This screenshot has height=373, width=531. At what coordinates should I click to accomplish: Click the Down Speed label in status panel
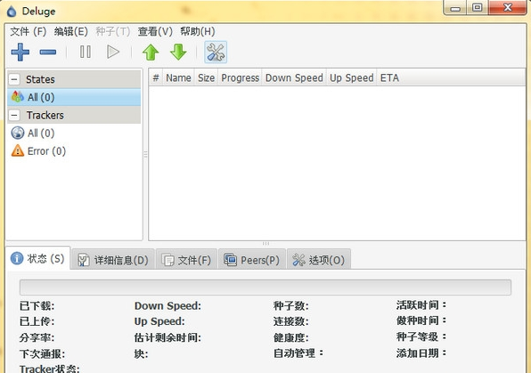[x=167, y=305]
